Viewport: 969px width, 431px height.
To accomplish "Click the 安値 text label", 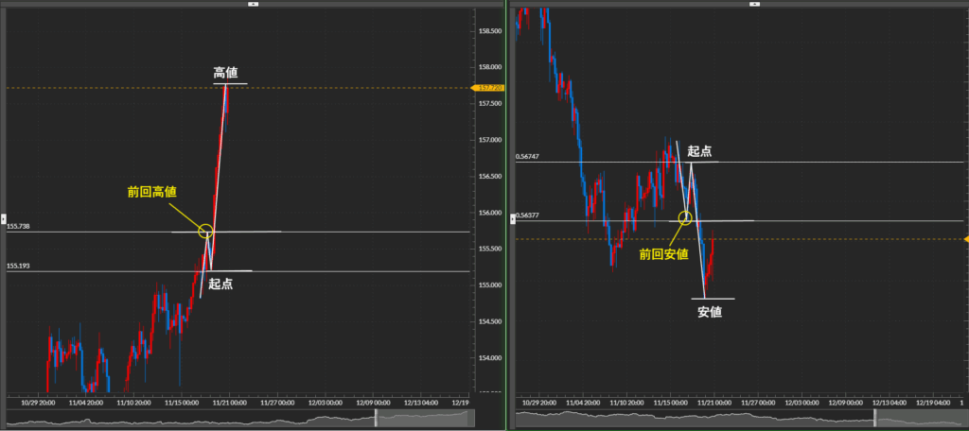I will point(710,311).
